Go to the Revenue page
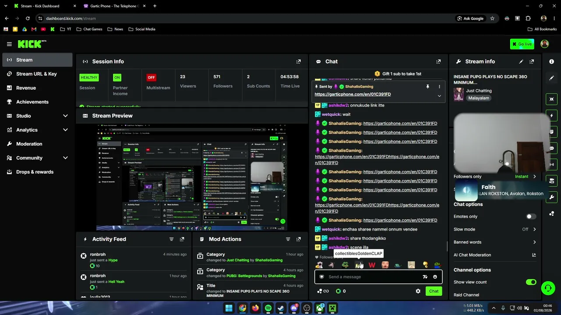The width and height of the screenshot is (561, 315). [37, 88]
